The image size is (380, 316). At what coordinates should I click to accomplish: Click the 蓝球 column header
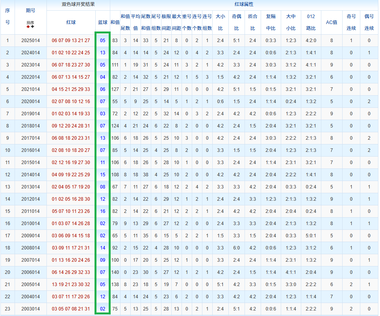(x=102, y=22)
